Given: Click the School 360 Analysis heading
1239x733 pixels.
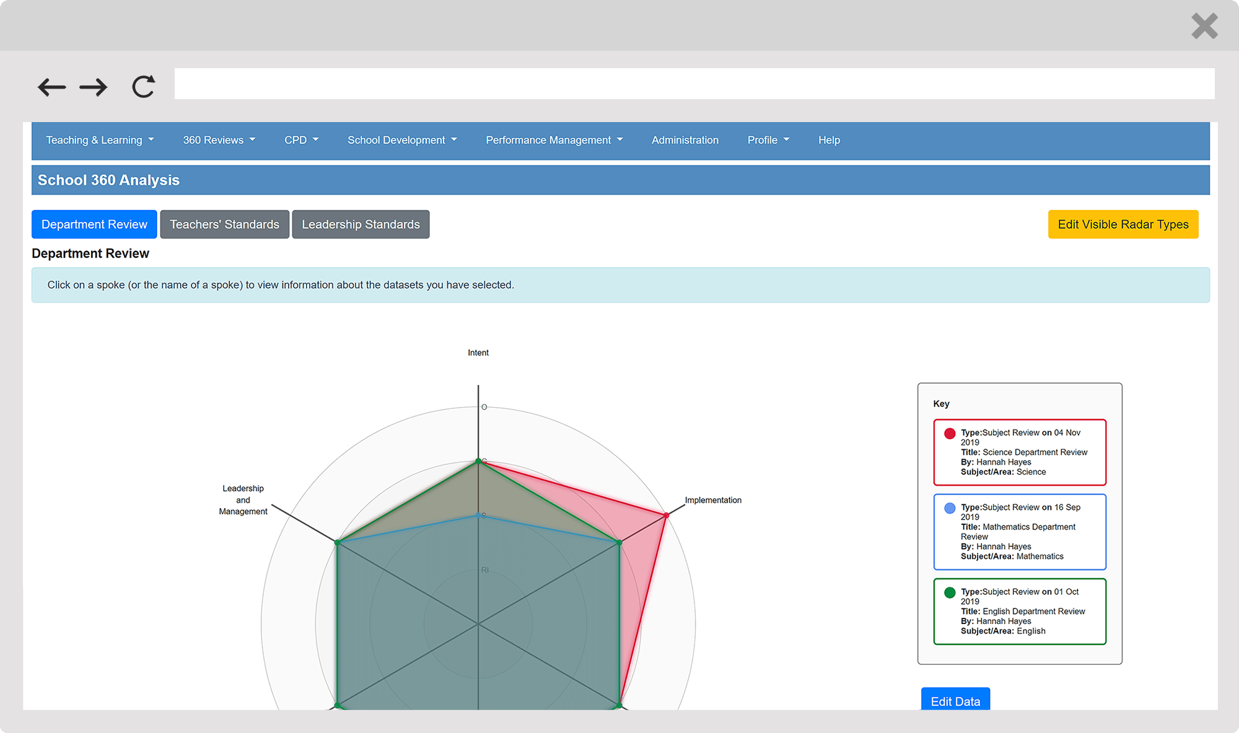Looking at the screenshot, I should point(108,180).
